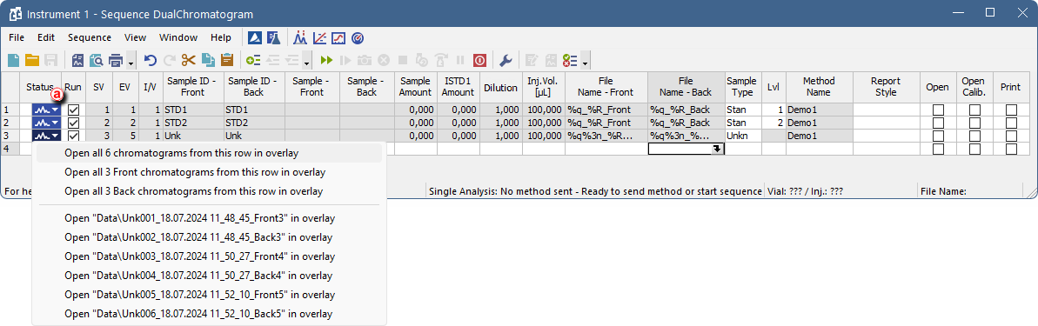Viewport: 1038px width, 326px height.
Task: Open print preview icon
Action: 96,60
